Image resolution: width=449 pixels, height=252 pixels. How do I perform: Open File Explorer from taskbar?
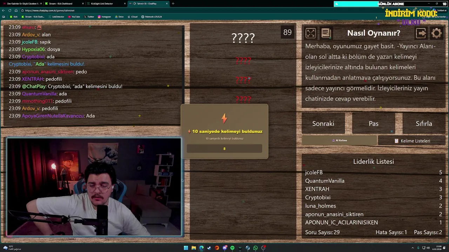[194, 248]
